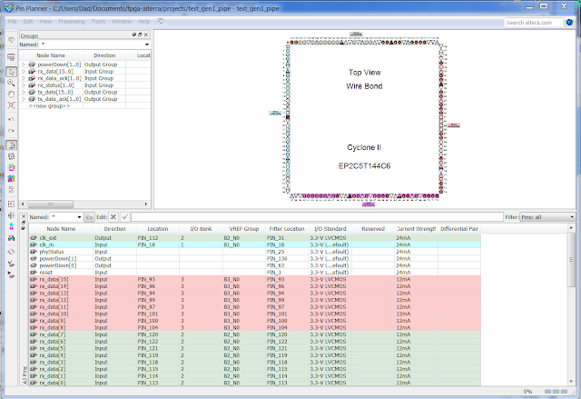
Task: Click the cross-arrows icon left of the Named field
Action: [x=11, y=215]
